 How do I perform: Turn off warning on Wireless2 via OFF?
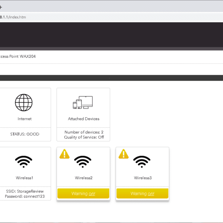pos(92,194)
